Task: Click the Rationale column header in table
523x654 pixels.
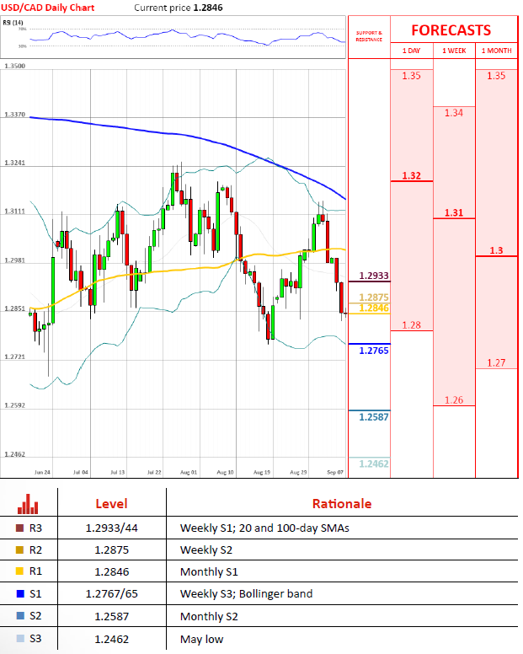Action: coord(341,504)
